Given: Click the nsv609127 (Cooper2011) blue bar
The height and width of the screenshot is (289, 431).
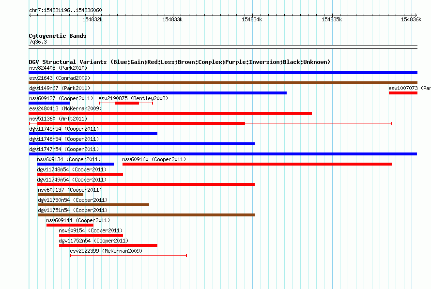Looking at the screenshot, I should click(49, 103).
